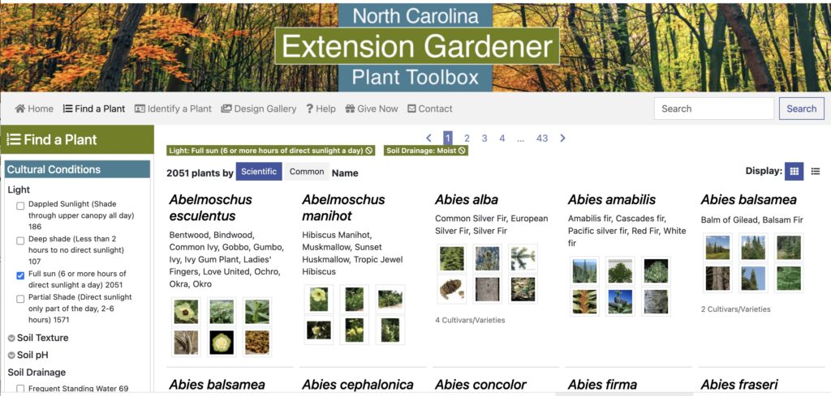Viewport: 831px width, 396px height.
Task: Expand the Soil pH section
Action: (28, 356)
